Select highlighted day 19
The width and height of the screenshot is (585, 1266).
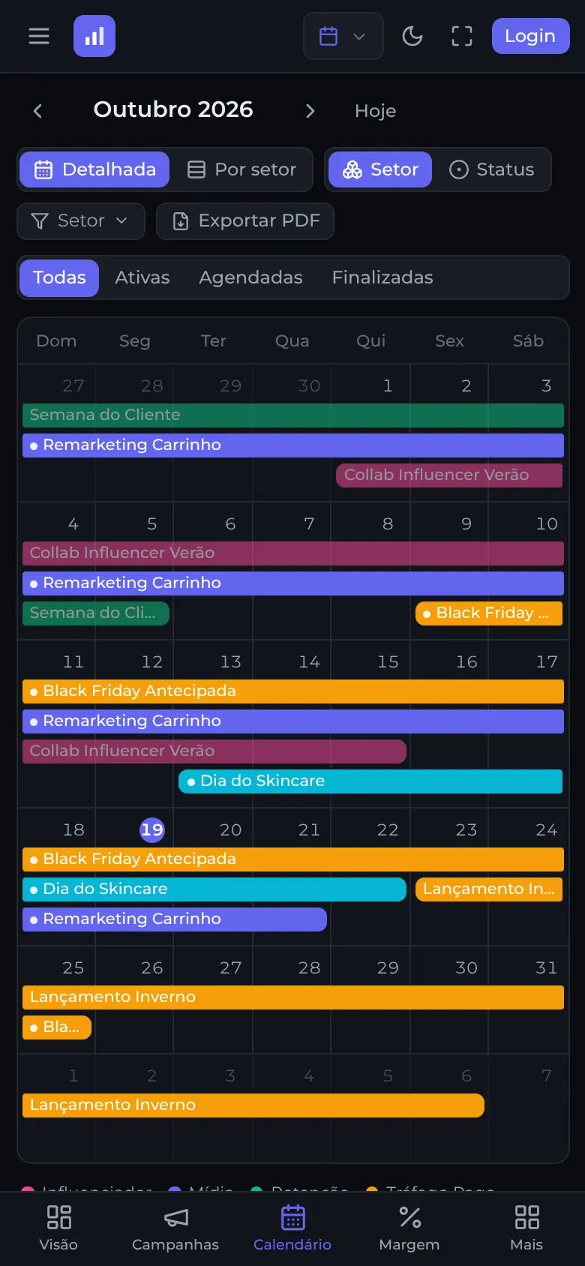tap(152, 829)
